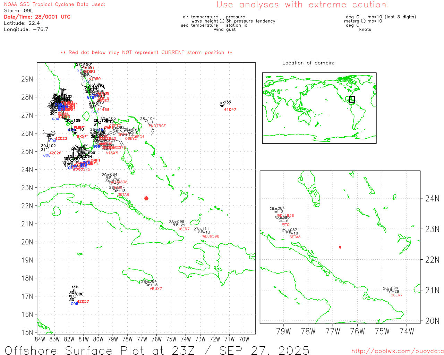Click buoy 42023 station identifier
444x355 pixels.
click(x=61, y=139)
